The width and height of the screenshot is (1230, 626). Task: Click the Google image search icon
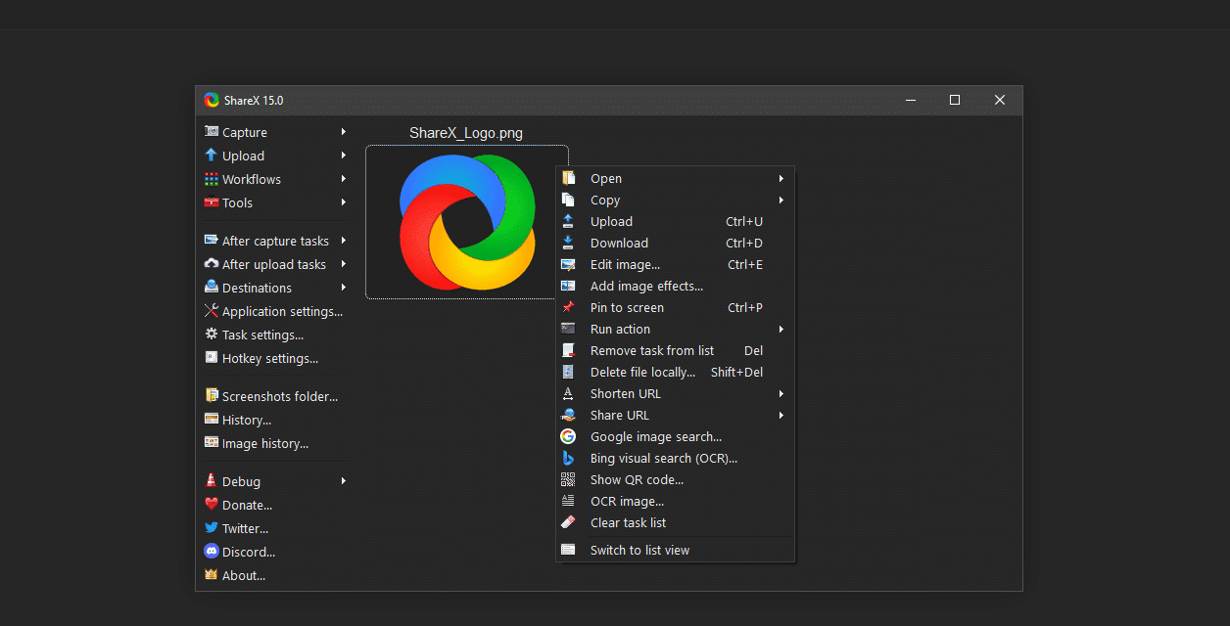pyautogui.click(x=568, y=436)
